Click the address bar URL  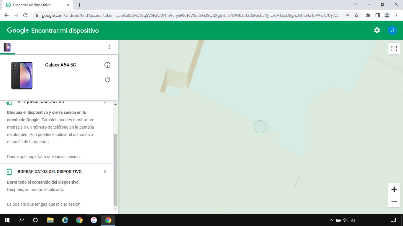189,15
